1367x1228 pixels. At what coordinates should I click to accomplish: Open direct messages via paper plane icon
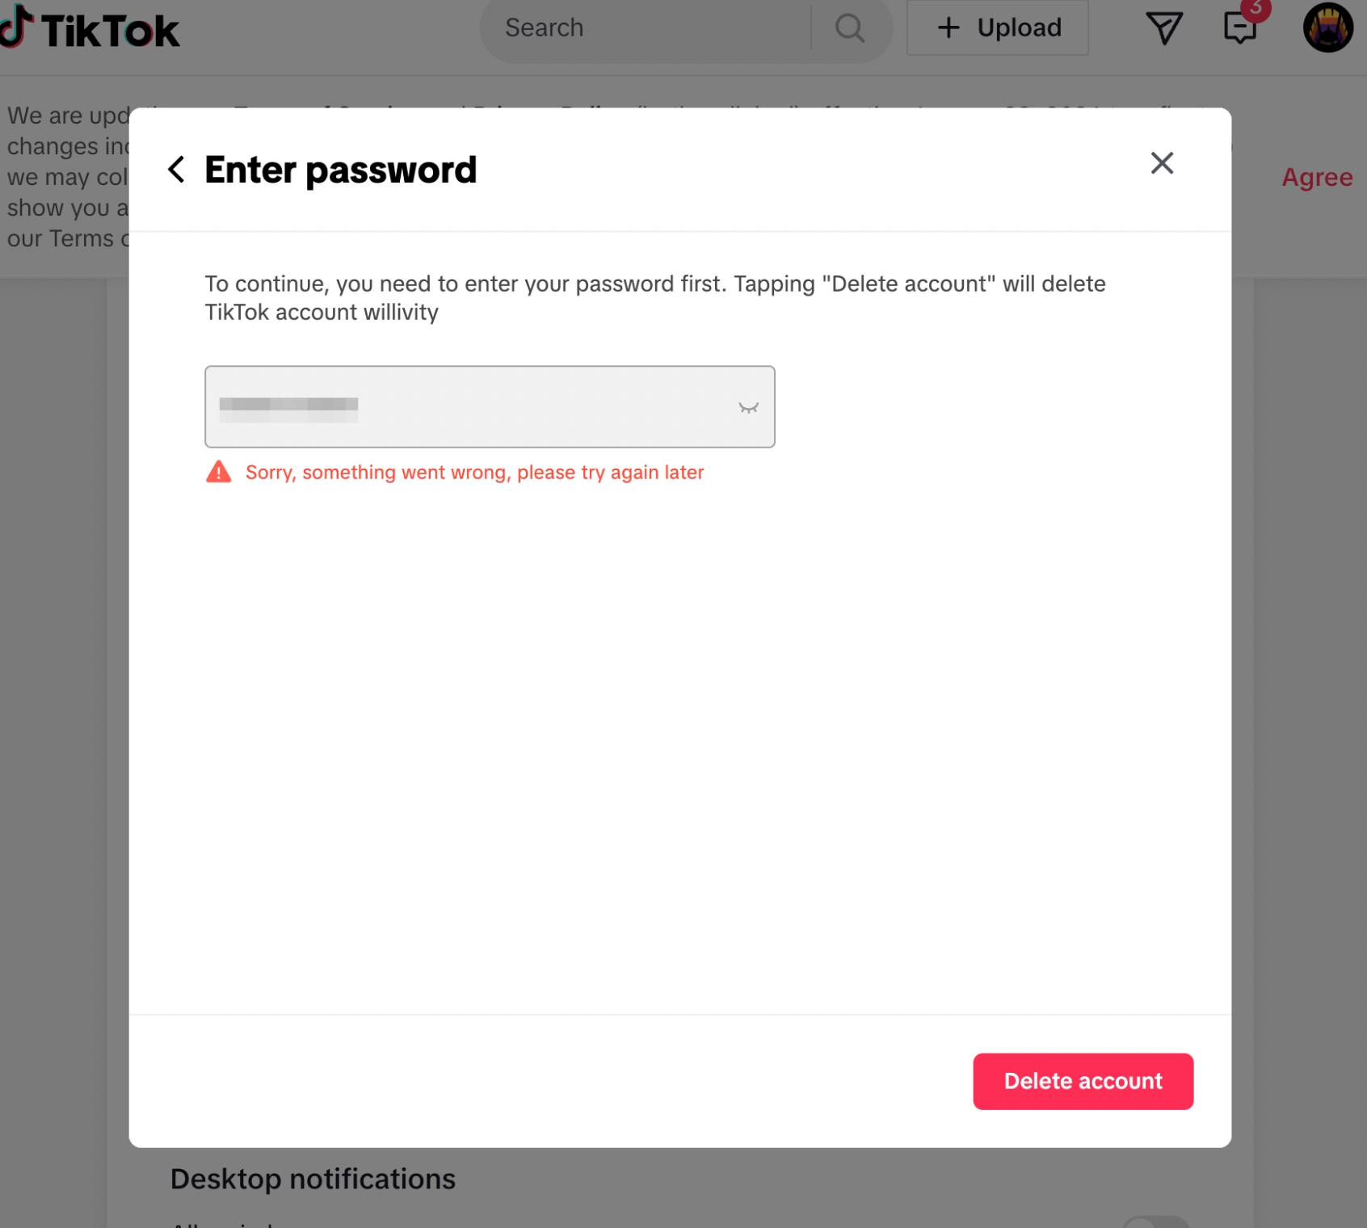pyautogui.click(x=1164, y=28)
